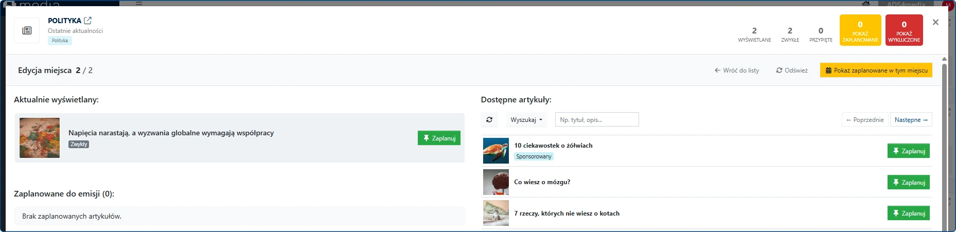Click title Co wiesz o mózgu?
The width and height of the screenshot is (956, 232).
point(542,182)
